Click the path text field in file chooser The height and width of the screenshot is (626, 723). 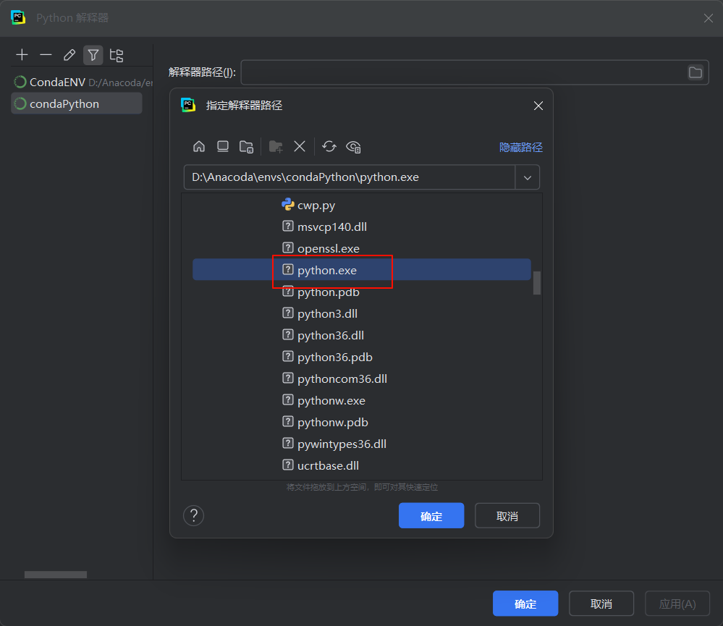pos(349,177)
